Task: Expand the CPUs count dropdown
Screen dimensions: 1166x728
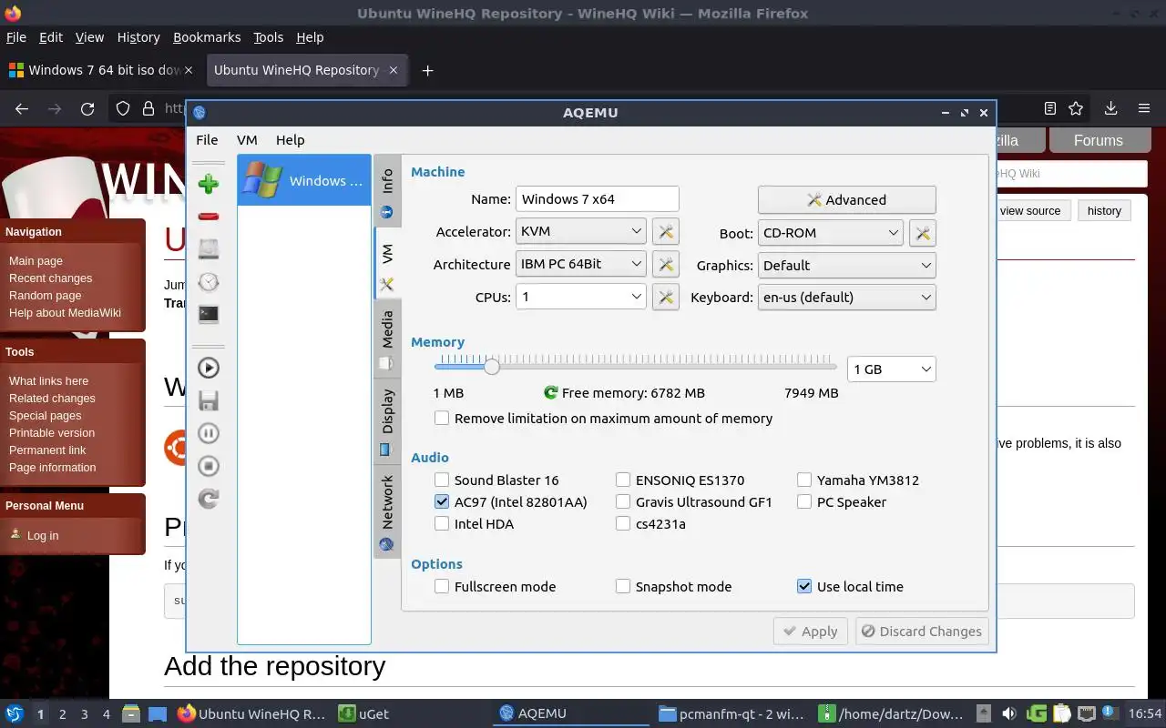Action: click(x=581, y=297)
